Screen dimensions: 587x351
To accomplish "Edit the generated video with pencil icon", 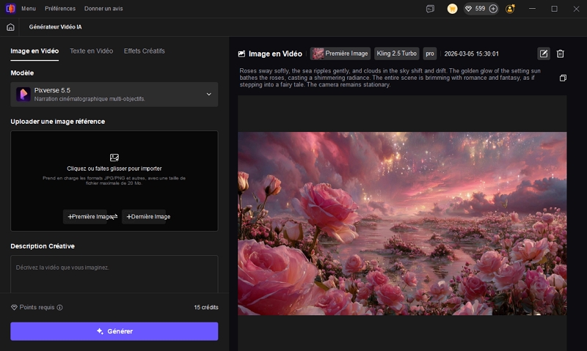I will click(543, 53).
